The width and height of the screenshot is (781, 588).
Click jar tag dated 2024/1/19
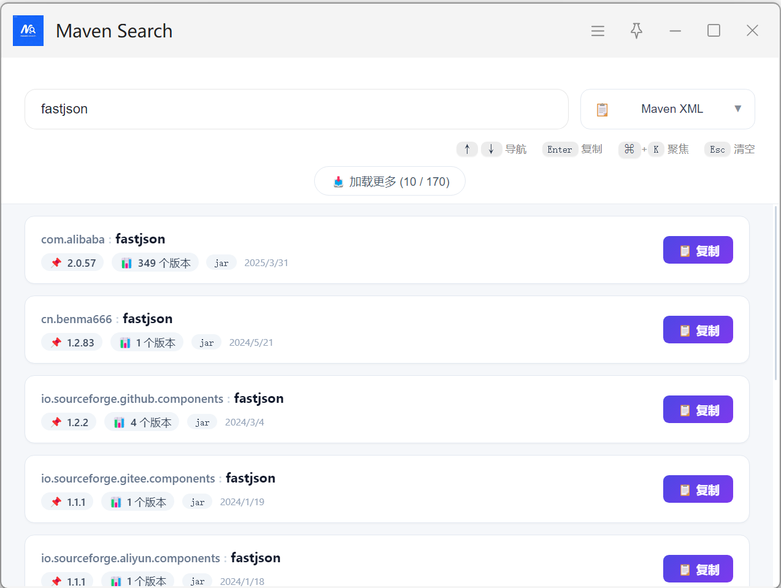click(198, 502)
